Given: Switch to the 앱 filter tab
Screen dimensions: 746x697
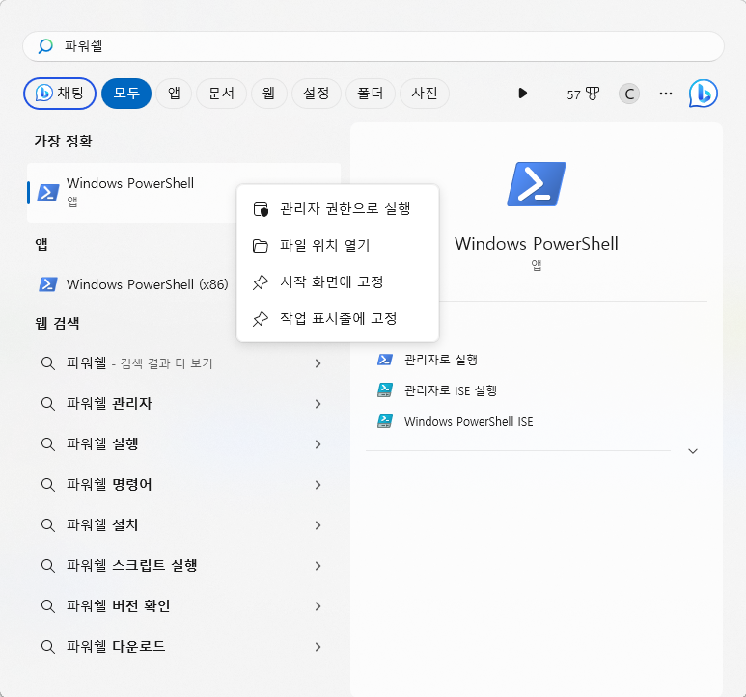Looking at the screenshot, I should tap(174, 94).
